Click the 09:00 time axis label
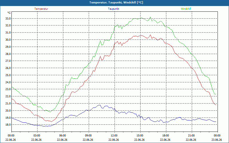The width and height of the screenshot is (229, 143). 88,136
